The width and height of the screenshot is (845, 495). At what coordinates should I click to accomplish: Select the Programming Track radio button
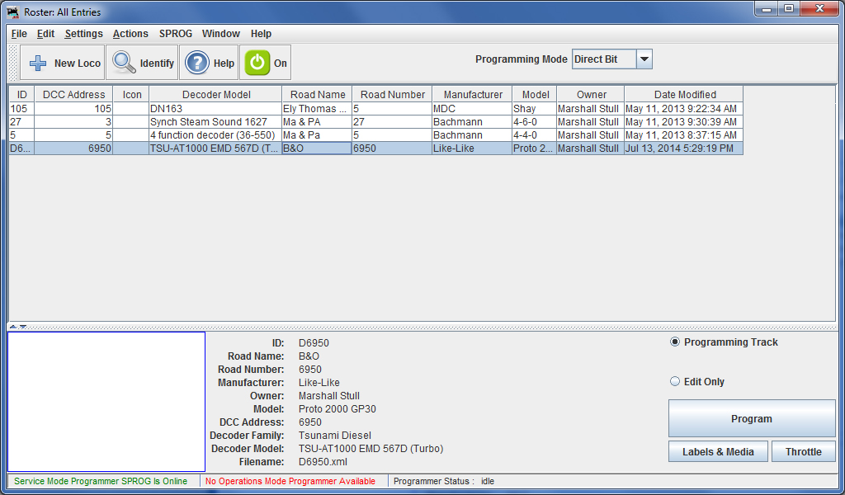675,342
